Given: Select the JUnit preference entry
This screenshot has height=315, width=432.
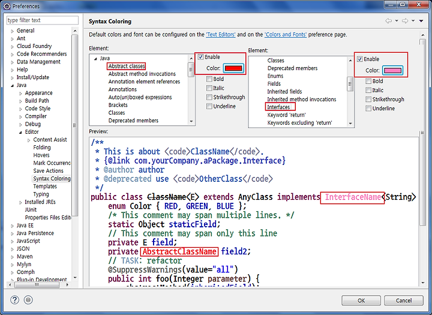Looking at the screenshot, I should pyautogui.click(x=31, y=210).
